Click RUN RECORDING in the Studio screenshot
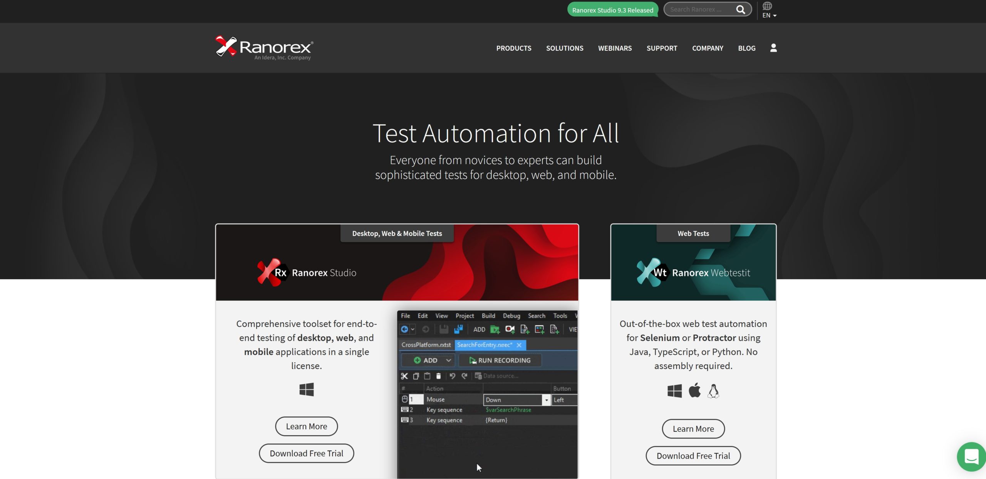Screen dimensions: 986x479 click(500, 361)
